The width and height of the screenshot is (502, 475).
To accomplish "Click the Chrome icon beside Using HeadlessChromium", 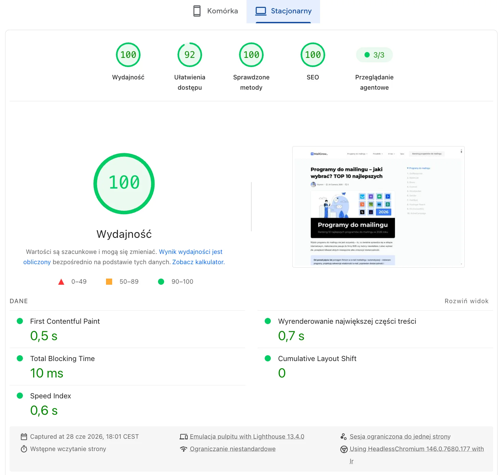I will (x=344, y=449).
